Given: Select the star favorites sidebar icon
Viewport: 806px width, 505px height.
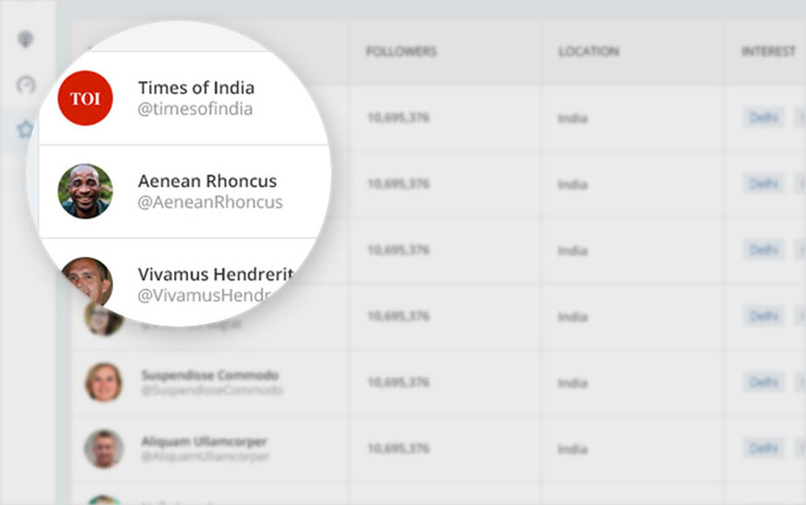Looking at the screenshot, I should tap(24, 129).
